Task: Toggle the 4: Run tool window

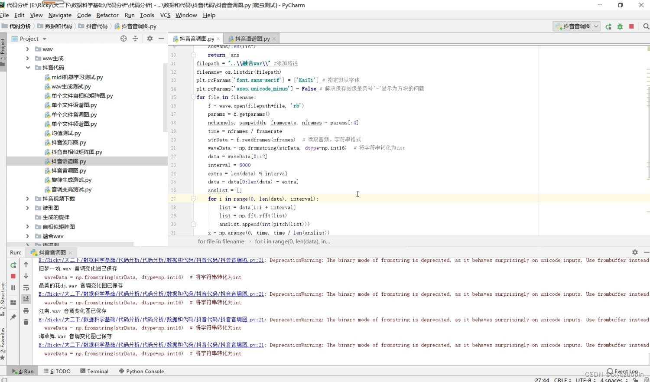Action: (x=22, y=372)
